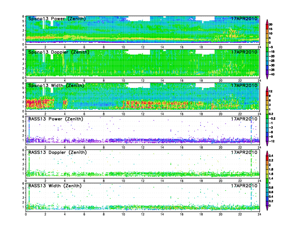Click the "1.6" label on bottom colorbar
Image resolution: width=298 pixels, height=230 pixels.
[x=271, y=174]
